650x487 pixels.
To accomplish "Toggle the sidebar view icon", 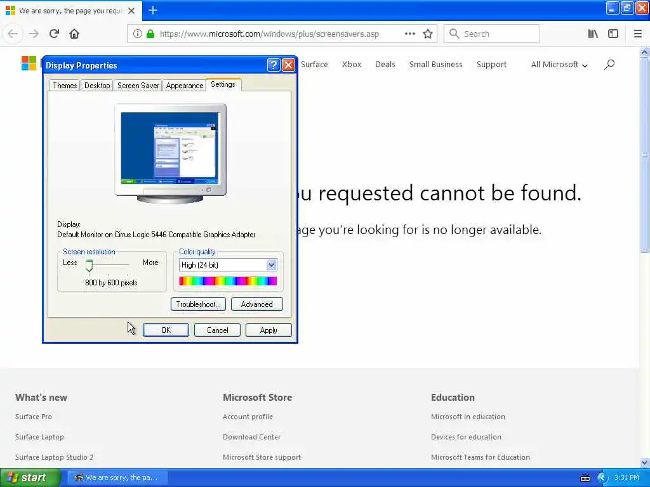I will click(613, 34).
